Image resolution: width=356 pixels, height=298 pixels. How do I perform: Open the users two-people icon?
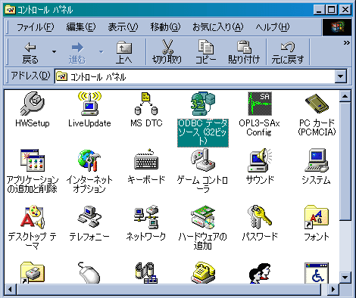(x=260, y=273)
